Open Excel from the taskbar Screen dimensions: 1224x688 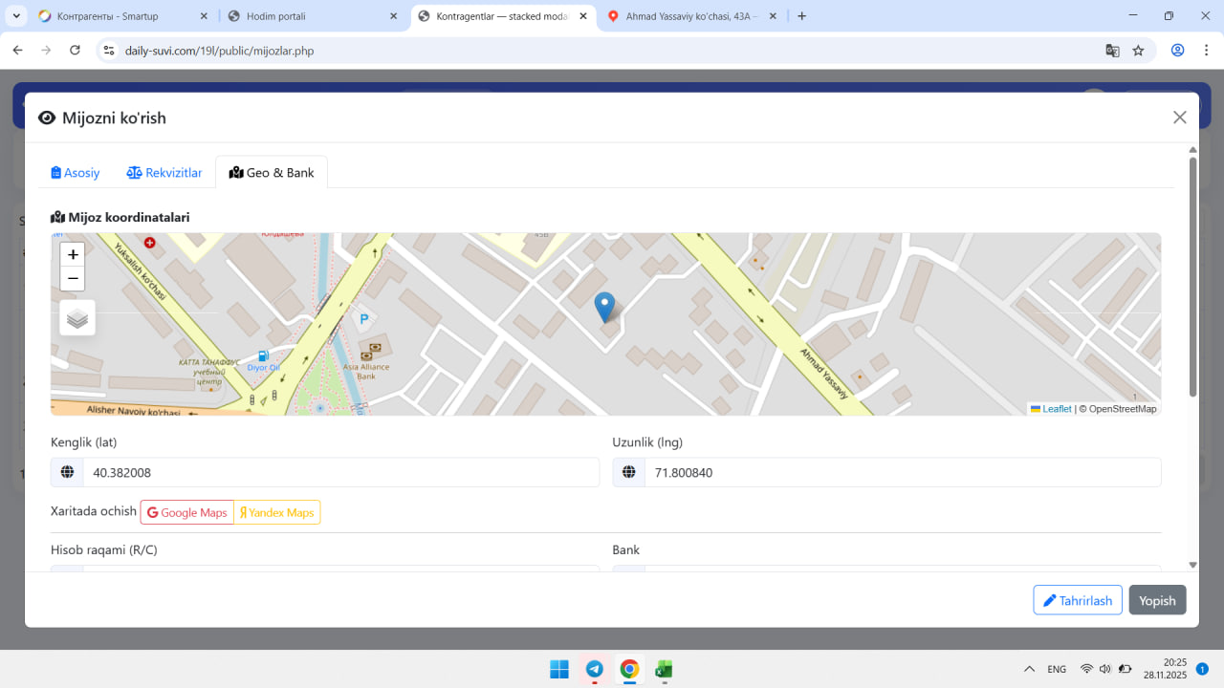tap(664, 669)
